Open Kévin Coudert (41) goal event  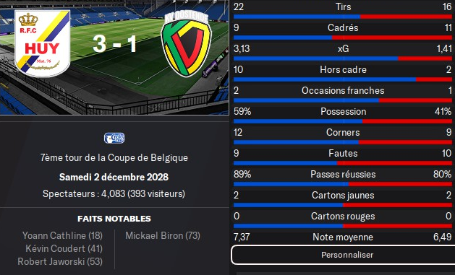(x=64, y=248)
